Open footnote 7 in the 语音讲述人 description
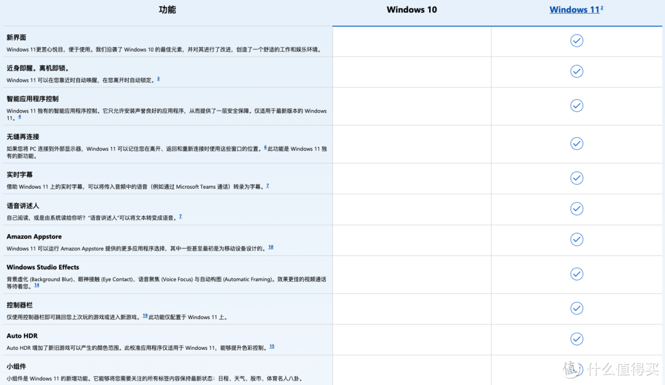Viewport: 665px width, 385px height. [x=180, y=216]
